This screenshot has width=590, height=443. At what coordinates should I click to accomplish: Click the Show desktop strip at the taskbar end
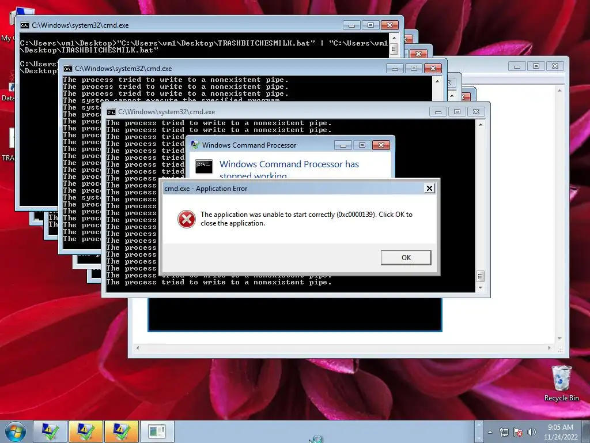[x=586, y=432]
